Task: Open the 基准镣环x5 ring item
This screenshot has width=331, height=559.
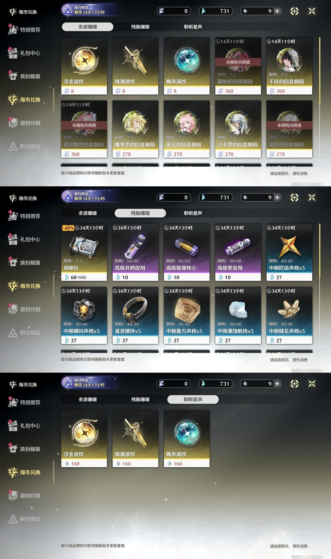Action: 135,315
